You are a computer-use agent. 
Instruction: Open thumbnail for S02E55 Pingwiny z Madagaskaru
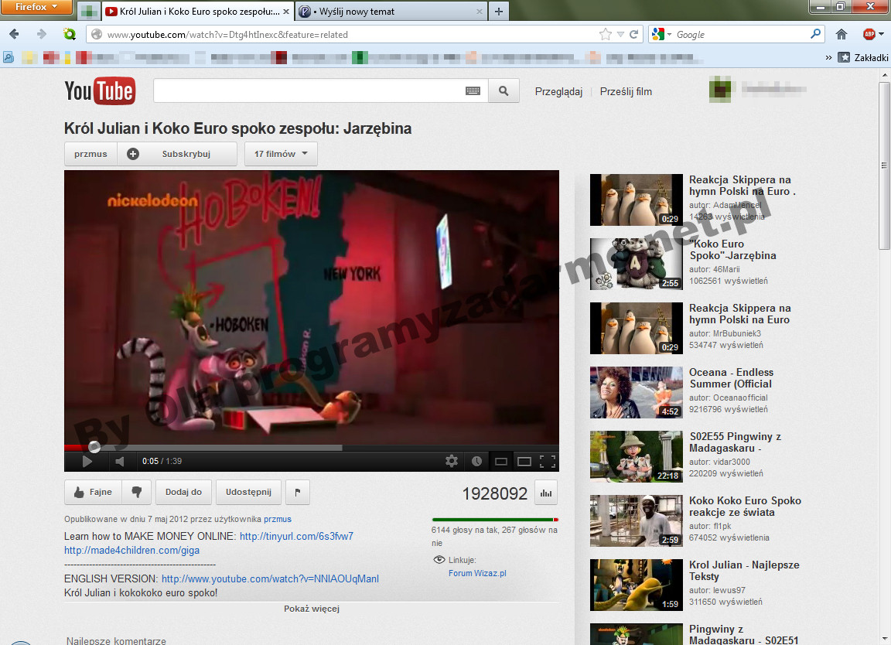[x=637, y=457]
